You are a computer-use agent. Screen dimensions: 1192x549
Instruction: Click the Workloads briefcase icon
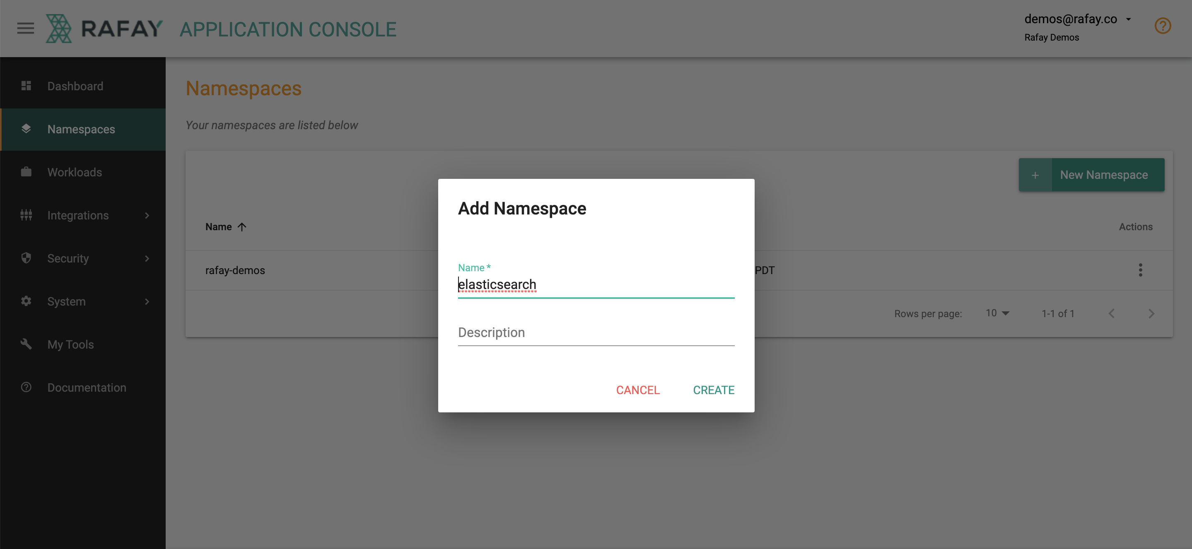[26, 171]
